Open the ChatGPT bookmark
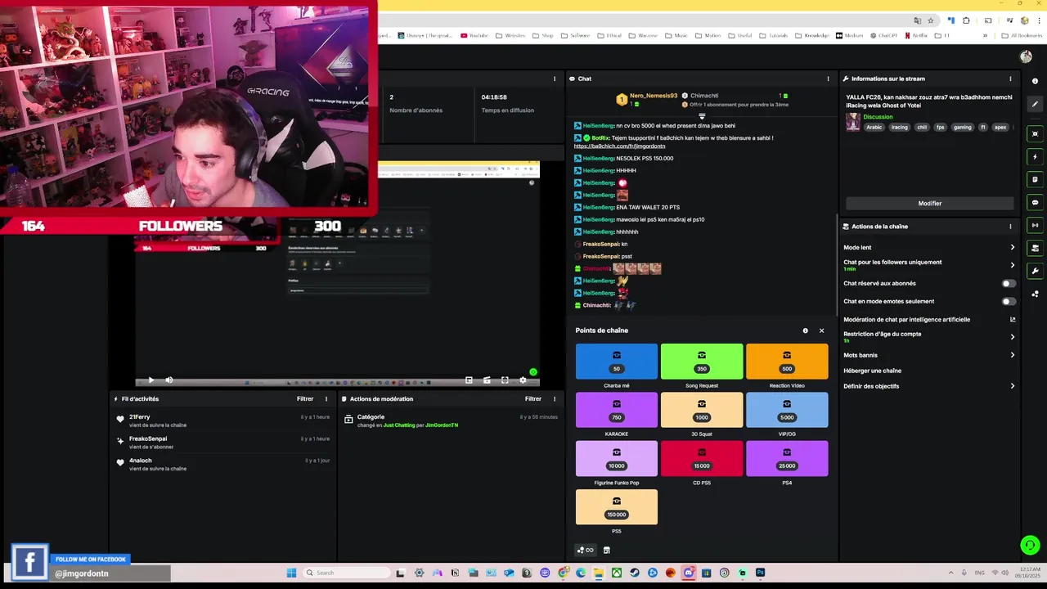 point(885,35)
